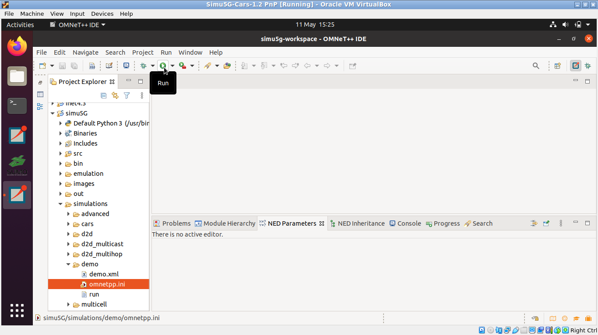Click the date and time in top bar
Viewport: 598px width, 335px height.
315,25
